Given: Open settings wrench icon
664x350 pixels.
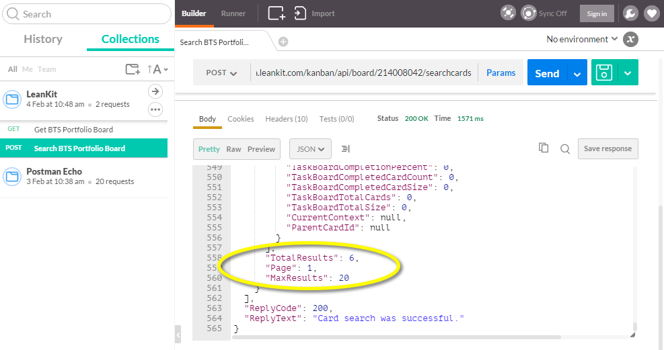Looking at the screenshot, I should pos(630,13).
